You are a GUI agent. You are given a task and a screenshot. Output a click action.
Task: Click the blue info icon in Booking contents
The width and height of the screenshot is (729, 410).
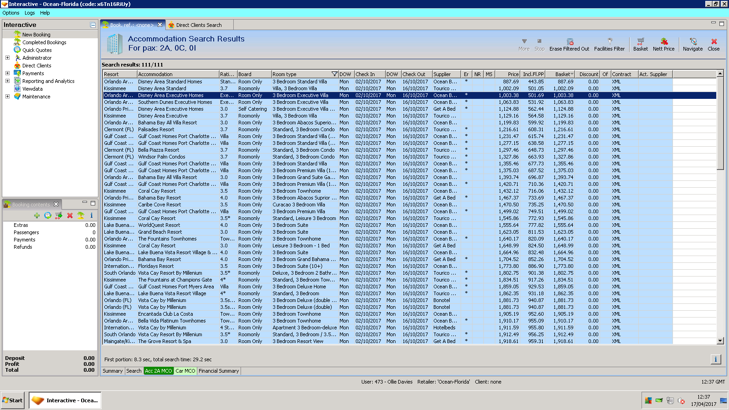tap(92, 215)
